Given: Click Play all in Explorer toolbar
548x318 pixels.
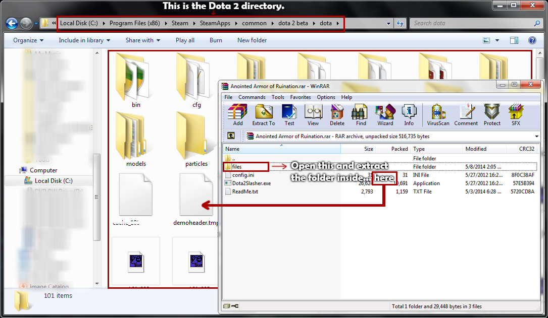Looking at the screenshot, I should 185,40.
